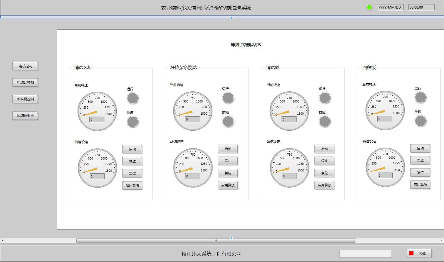Click the 回程板 运行 indicator light
Screen dimensions: 444x262
[x=421, y=97]
